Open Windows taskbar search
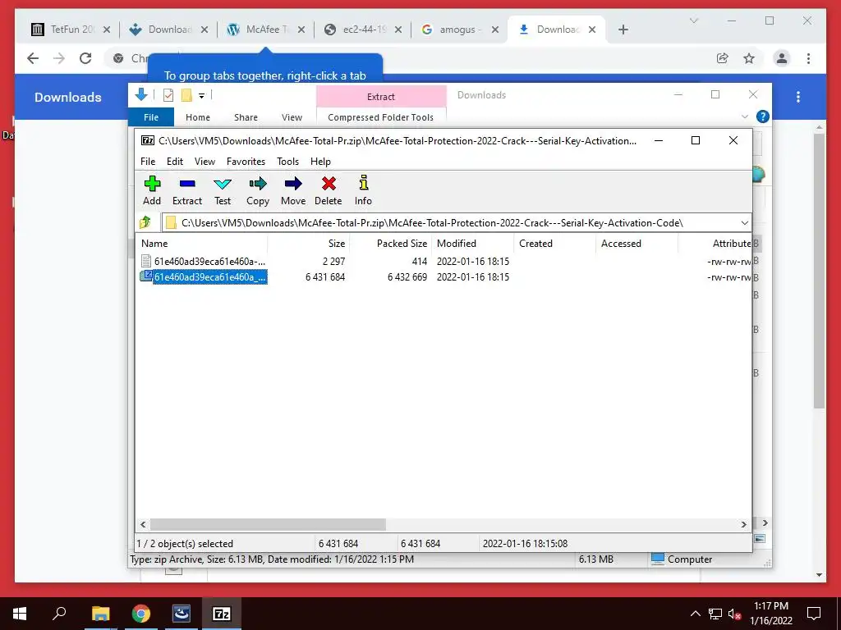 59,614
